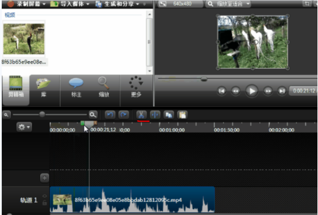Open 录制屏幕 record screen menu
This screenshot has height=215, width=318.
point(26,3)
